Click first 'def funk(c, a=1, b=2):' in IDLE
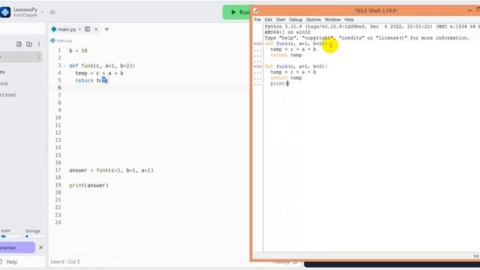This screenshot has width=480, height=270. [x=295, y=43]
